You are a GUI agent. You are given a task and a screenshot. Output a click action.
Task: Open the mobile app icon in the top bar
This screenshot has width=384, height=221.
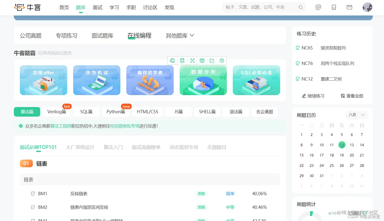[x=334, y=7]
